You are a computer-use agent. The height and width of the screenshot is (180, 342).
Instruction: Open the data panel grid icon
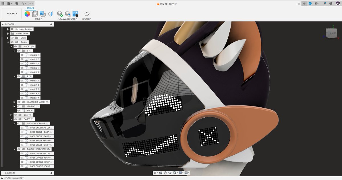(3, 3)
